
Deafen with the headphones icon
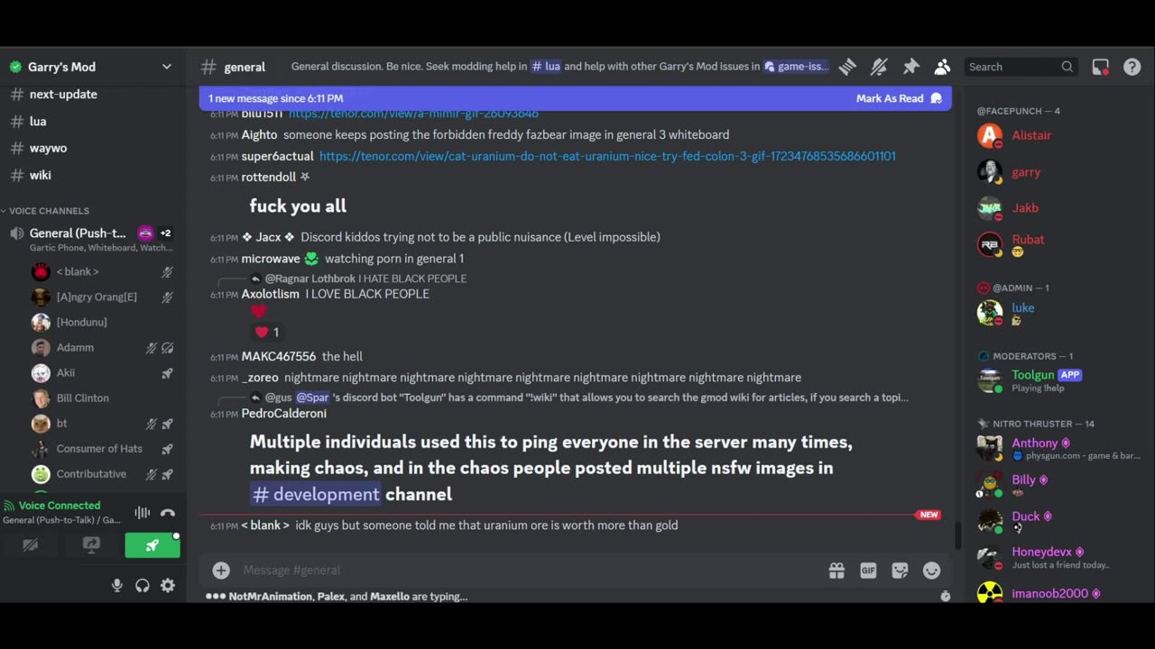pyautogui.click(x=142, y=585)
